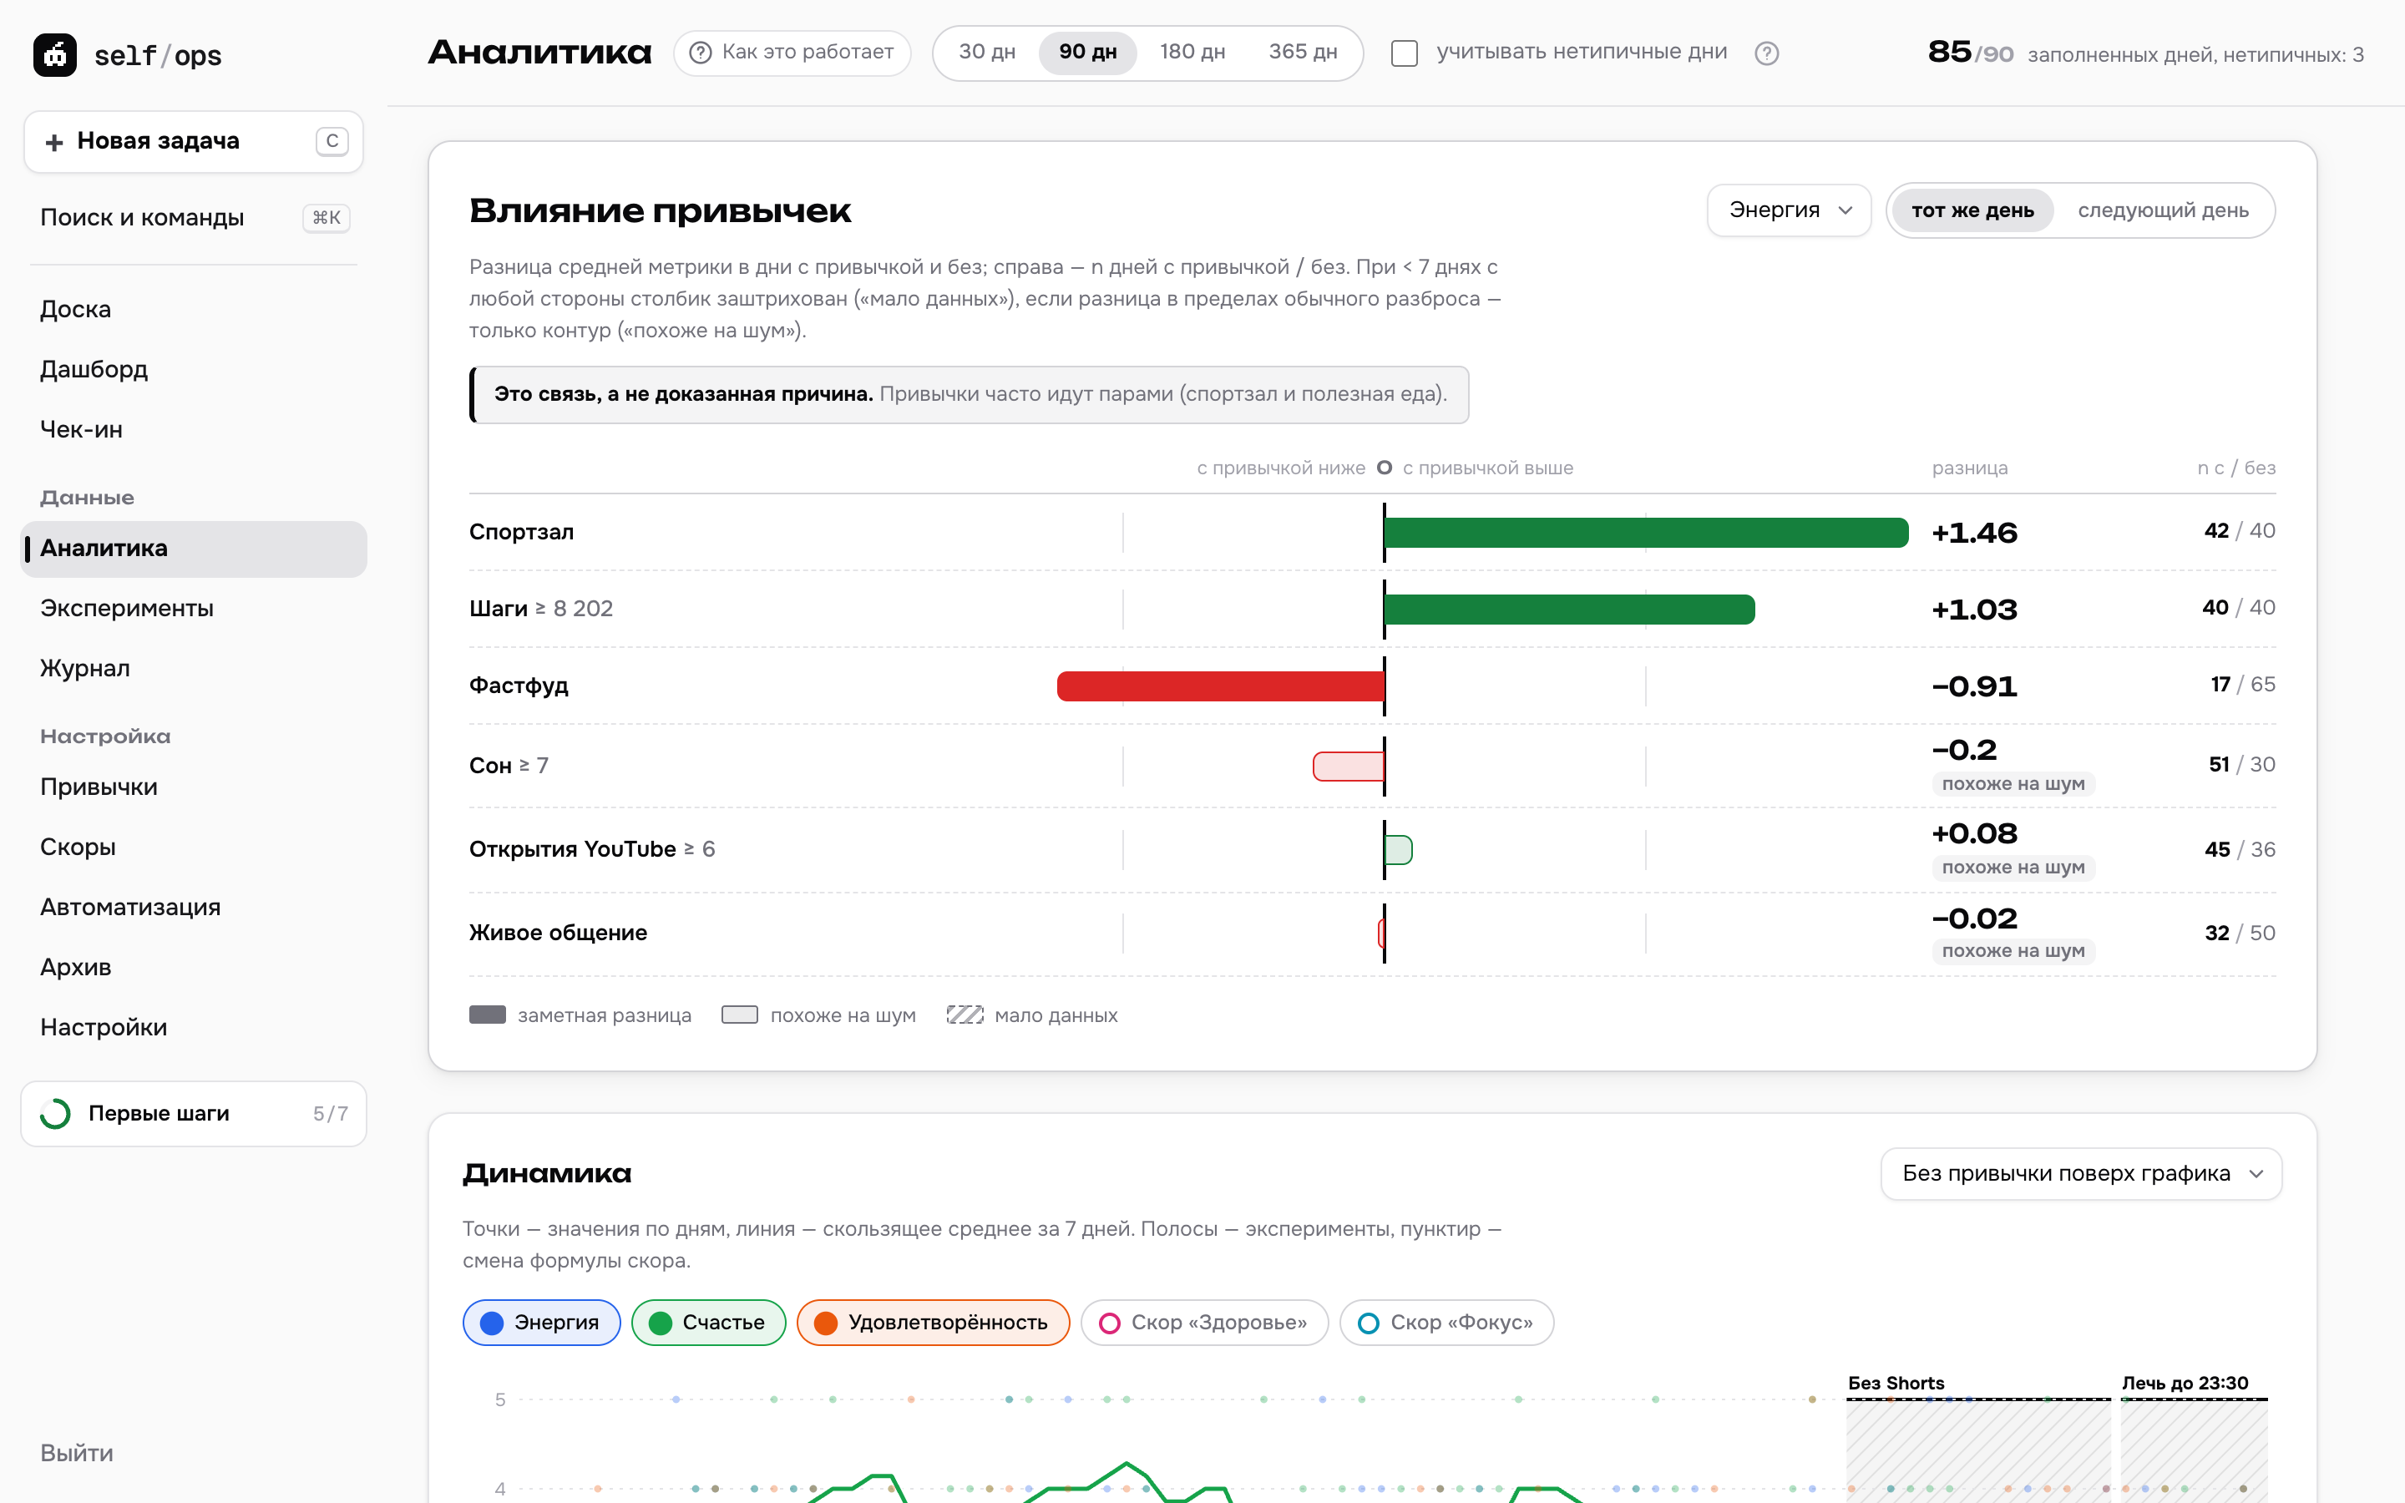Image resolution: width=2405 pixels, height=1503 pixels.
Task: Open Поиск и команды
Action: point(194,218)
